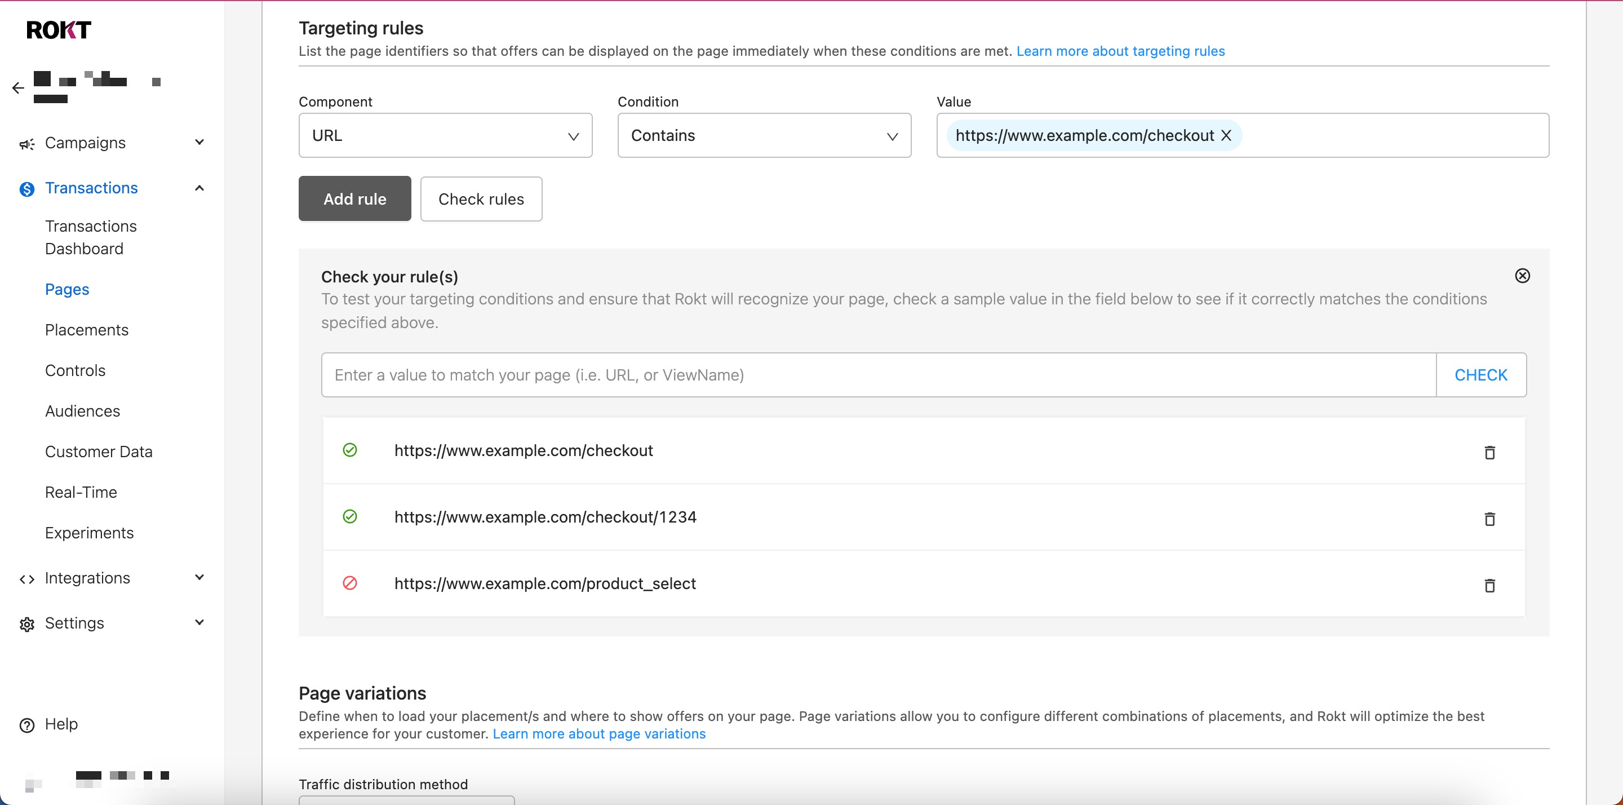Collapse the Transactions menu chevron
The width and height of the screenshot is (1623, 805).
point(199,188)
